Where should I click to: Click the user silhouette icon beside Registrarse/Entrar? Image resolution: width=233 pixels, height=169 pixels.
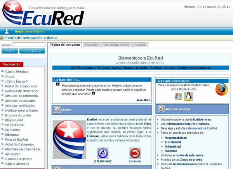[x=7, y=31]
